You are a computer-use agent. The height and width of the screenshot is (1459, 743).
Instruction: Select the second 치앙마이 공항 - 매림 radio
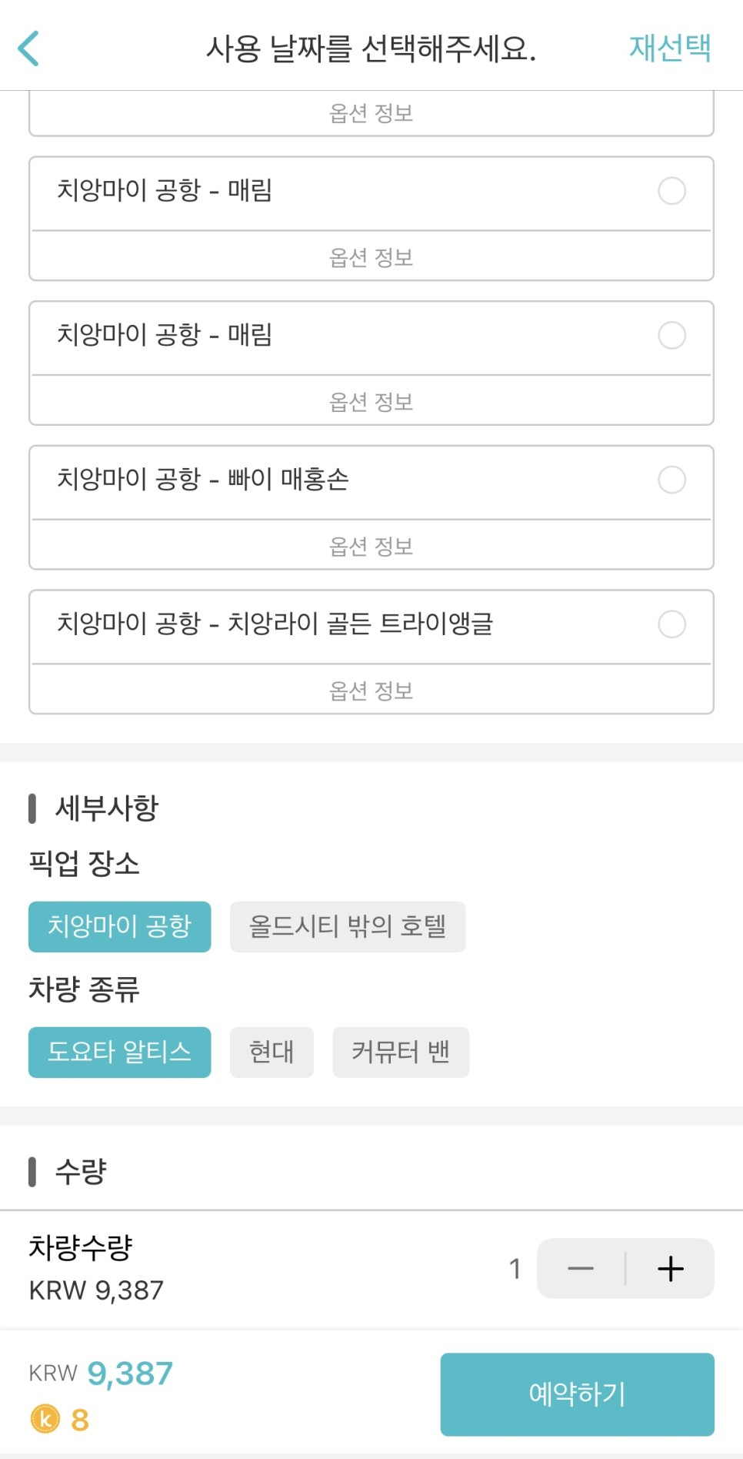click(671, 336)
